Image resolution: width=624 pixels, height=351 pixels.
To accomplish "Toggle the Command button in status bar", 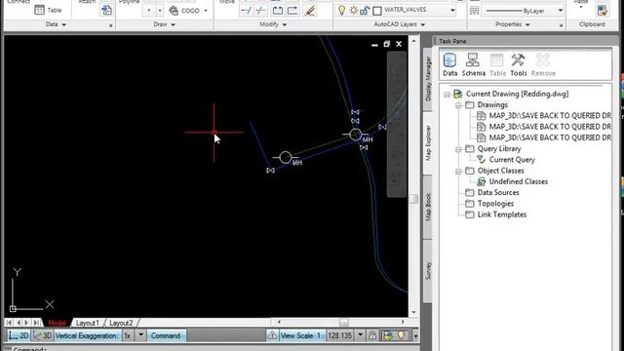I will [x=166, y=335].
